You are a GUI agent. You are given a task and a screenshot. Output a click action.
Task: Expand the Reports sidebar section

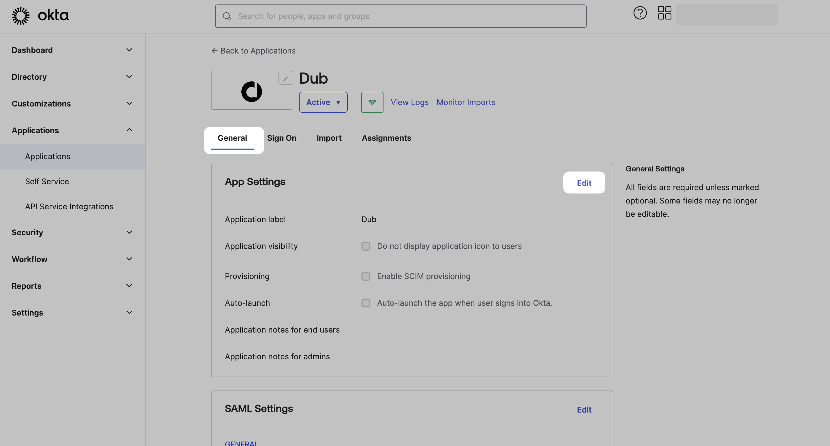[72, 286]
